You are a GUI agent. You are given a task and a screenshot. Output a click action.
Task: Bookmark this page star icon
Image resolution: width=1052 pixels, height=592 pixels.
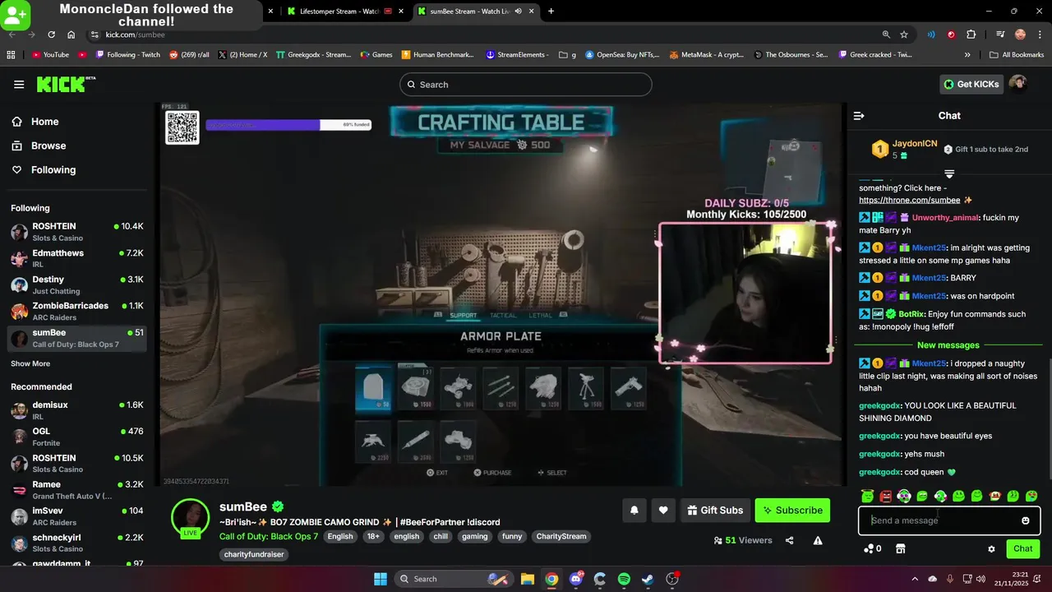tap(904, 35)
